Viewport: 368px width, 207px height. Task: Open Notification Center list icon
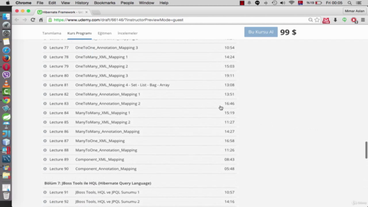359,3
